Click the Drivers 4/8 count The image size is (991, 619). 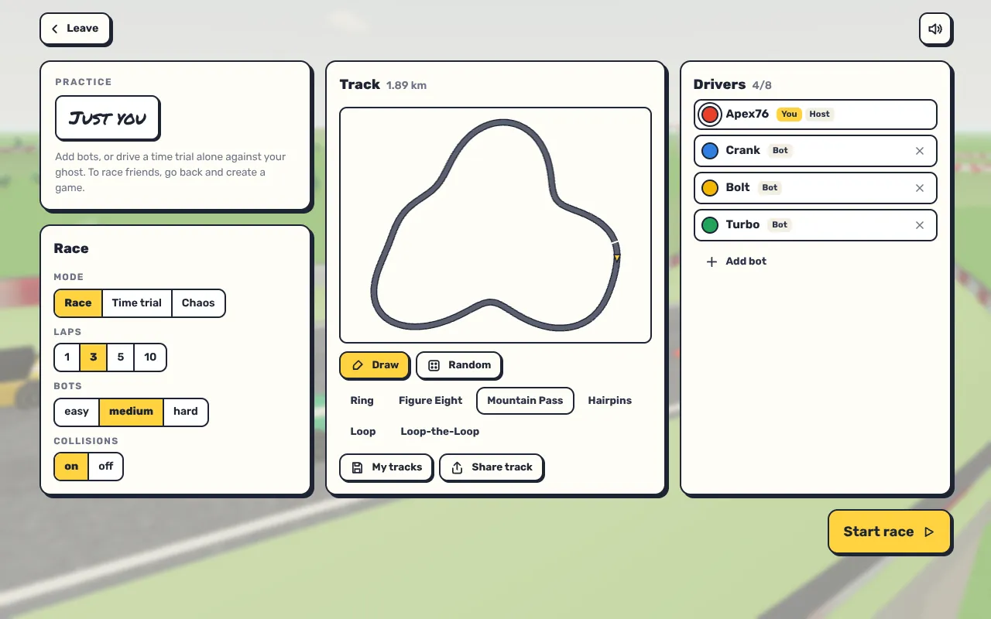tap(762, 86)
